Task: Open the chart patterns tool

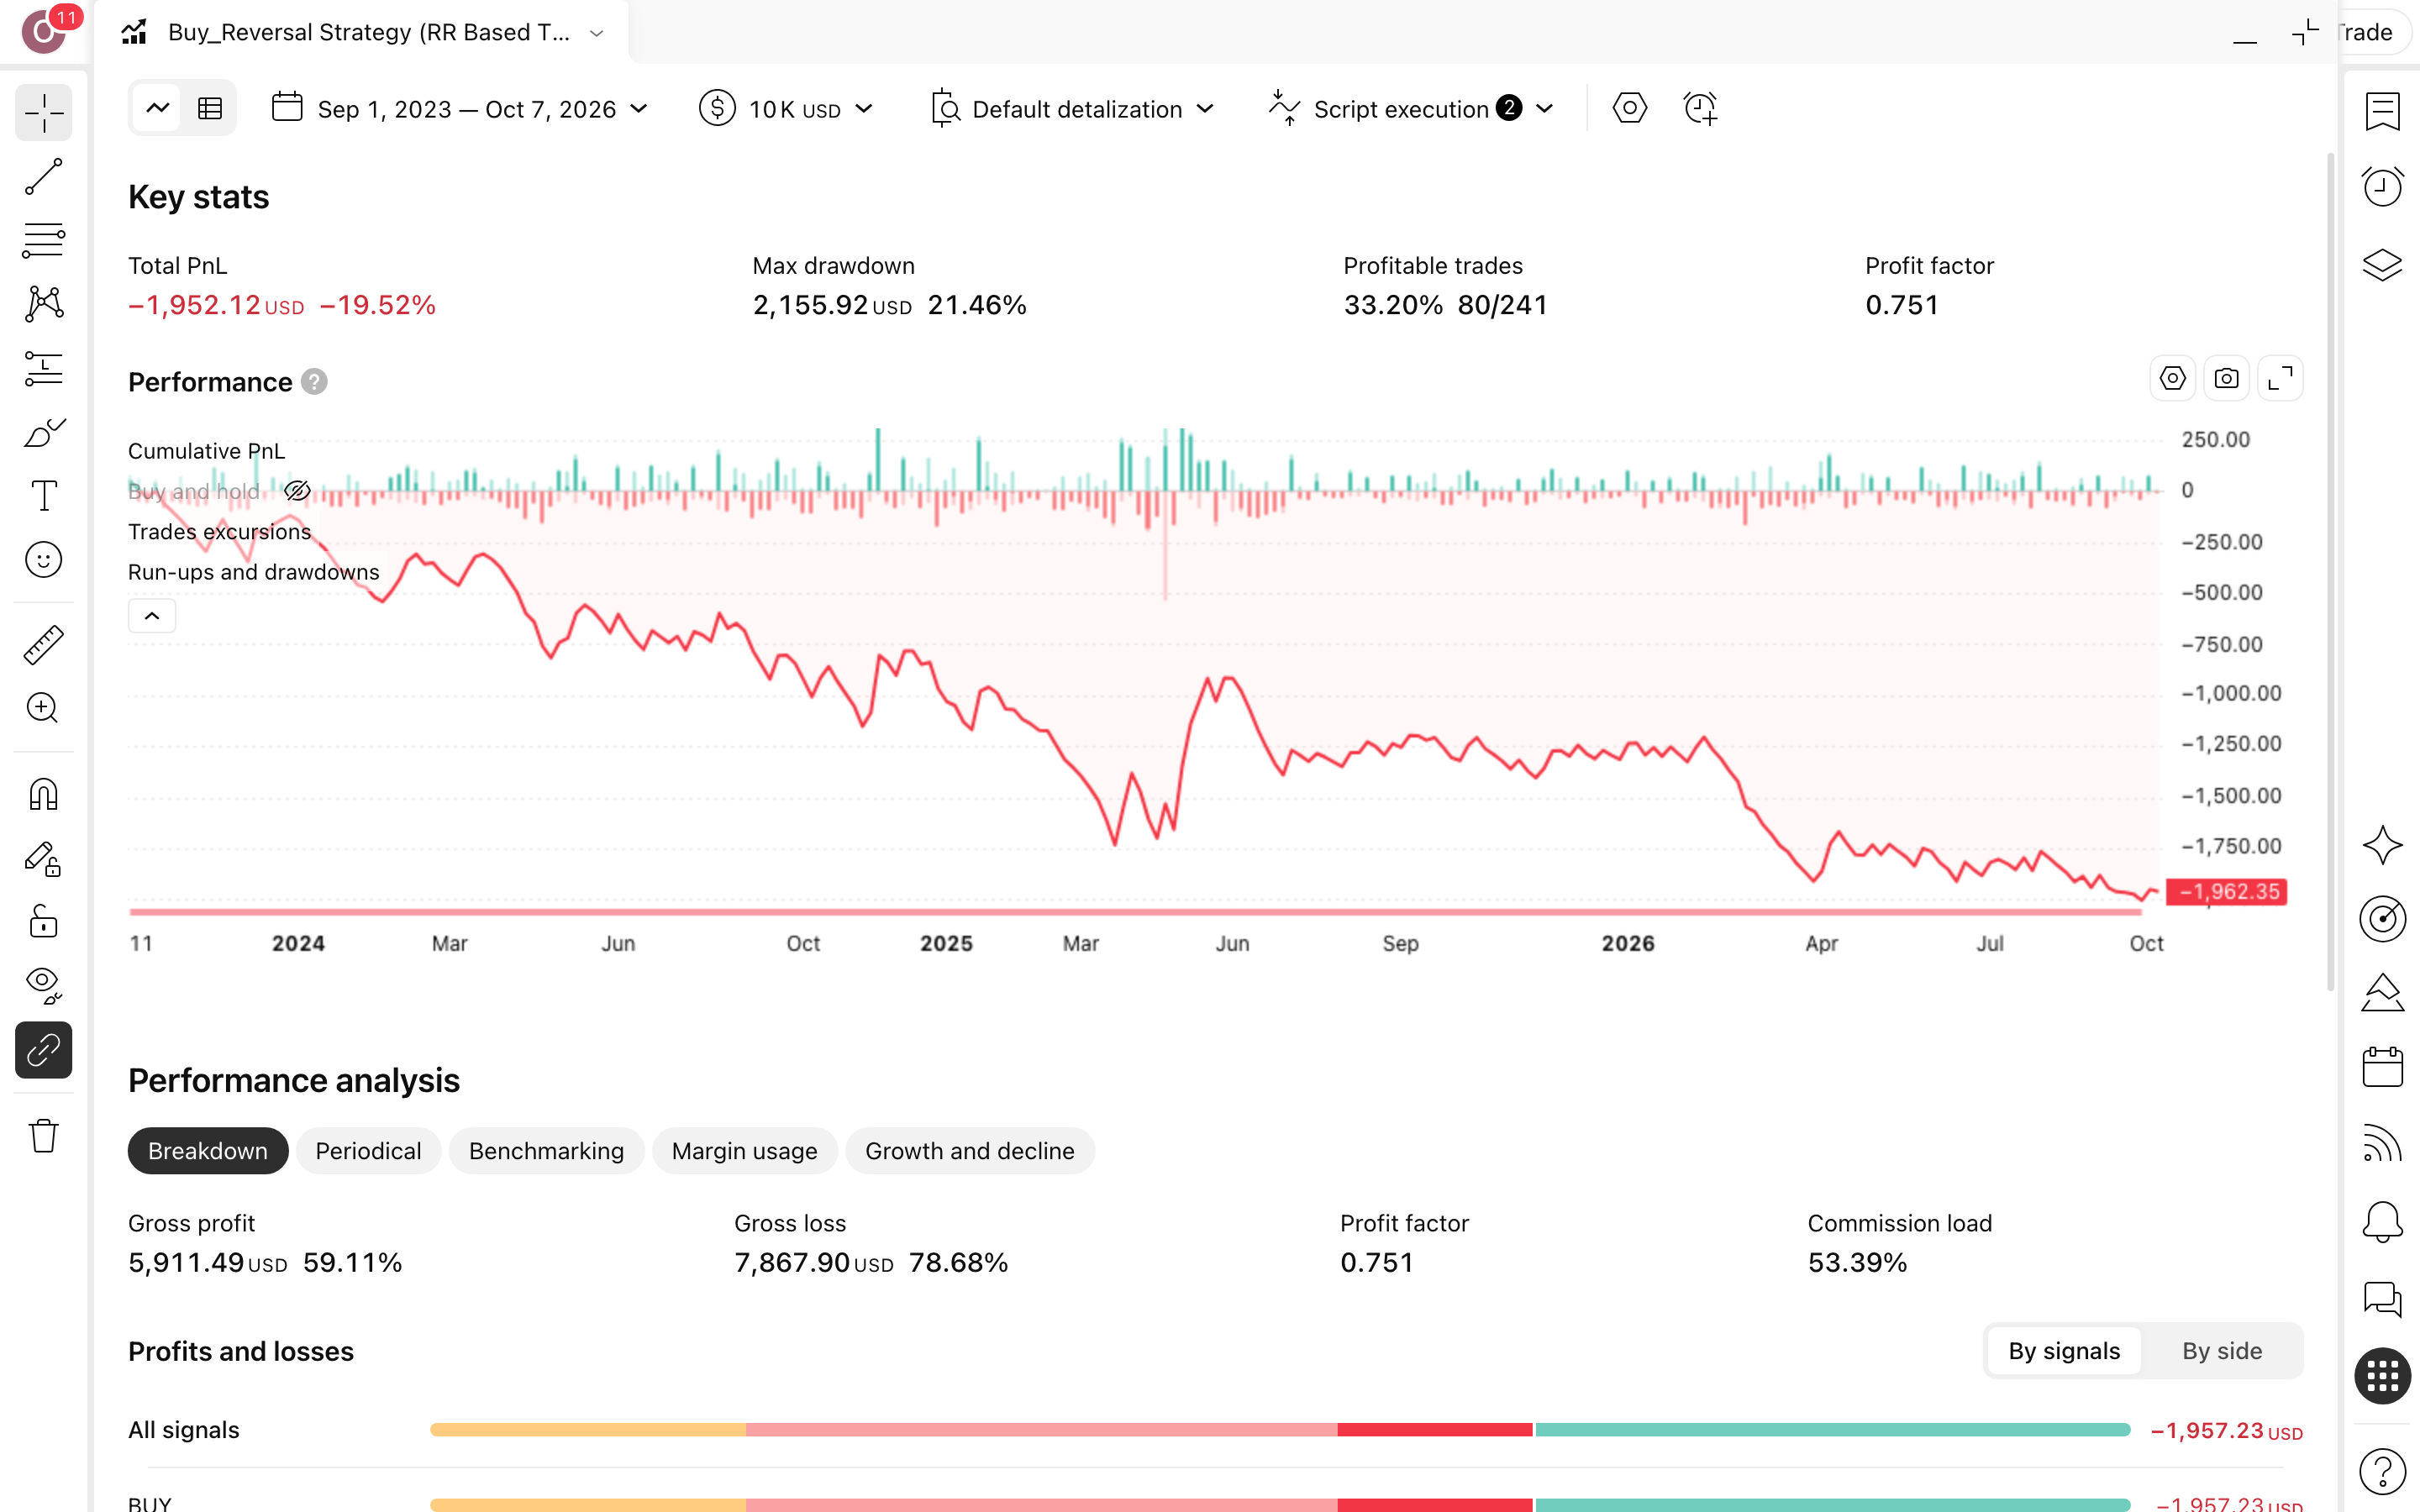Action: (x=44, y=304)
